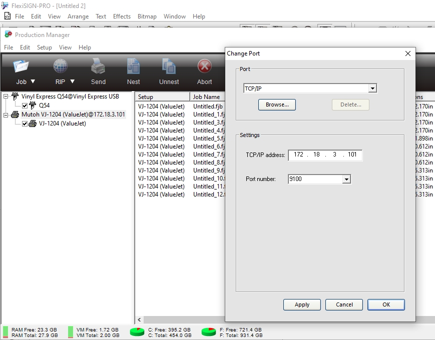
Task: Click the Production Manager title icon
Action: coord(9,34)
